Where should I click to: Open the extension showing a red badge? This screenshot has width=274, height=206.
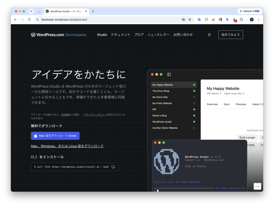pyautogui.click(x=235, y=20)
